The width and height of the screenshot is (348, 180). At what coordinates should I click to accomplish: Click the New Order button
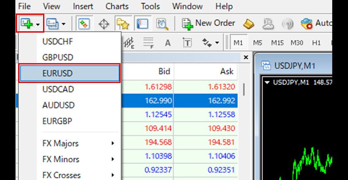click(x=209, y=24)
